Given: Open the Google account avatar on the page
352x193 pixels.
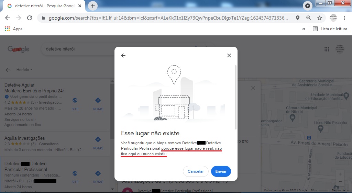Looking at the screenshot, I should (340, 49).
